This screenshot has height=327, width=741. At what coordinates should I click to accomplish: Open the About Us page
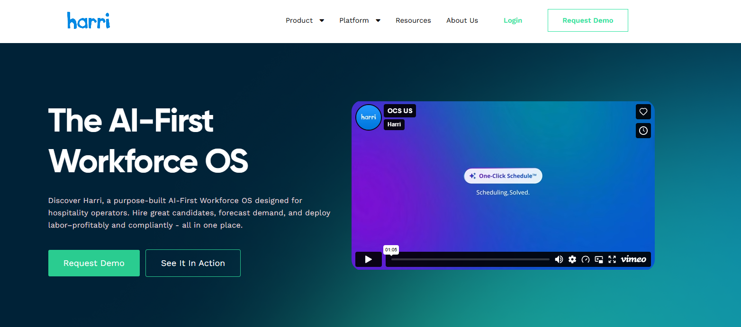[x=462, y=20]
